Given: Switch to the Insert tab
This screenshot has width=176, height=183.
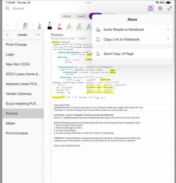Looking at the screenshot, I should click(81, 16).
